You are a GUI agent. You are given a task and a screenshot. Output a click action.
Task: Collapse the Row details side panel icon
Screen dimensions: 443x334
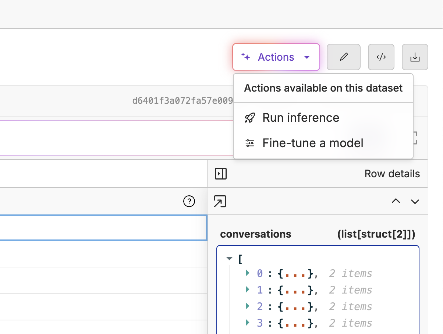coord(221,174)
